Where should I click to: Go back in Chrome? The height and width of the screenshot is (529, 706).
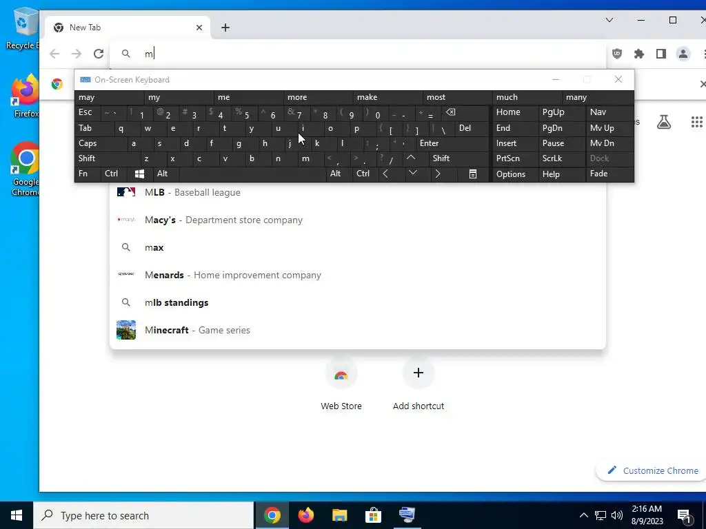click(x=54, y=54)
